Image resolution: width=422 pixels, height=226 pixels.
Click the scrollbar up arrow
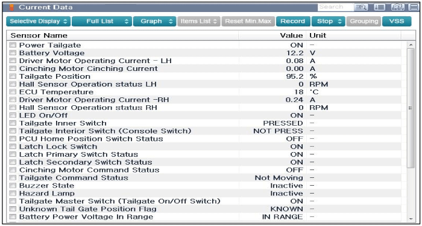point(411,45)
